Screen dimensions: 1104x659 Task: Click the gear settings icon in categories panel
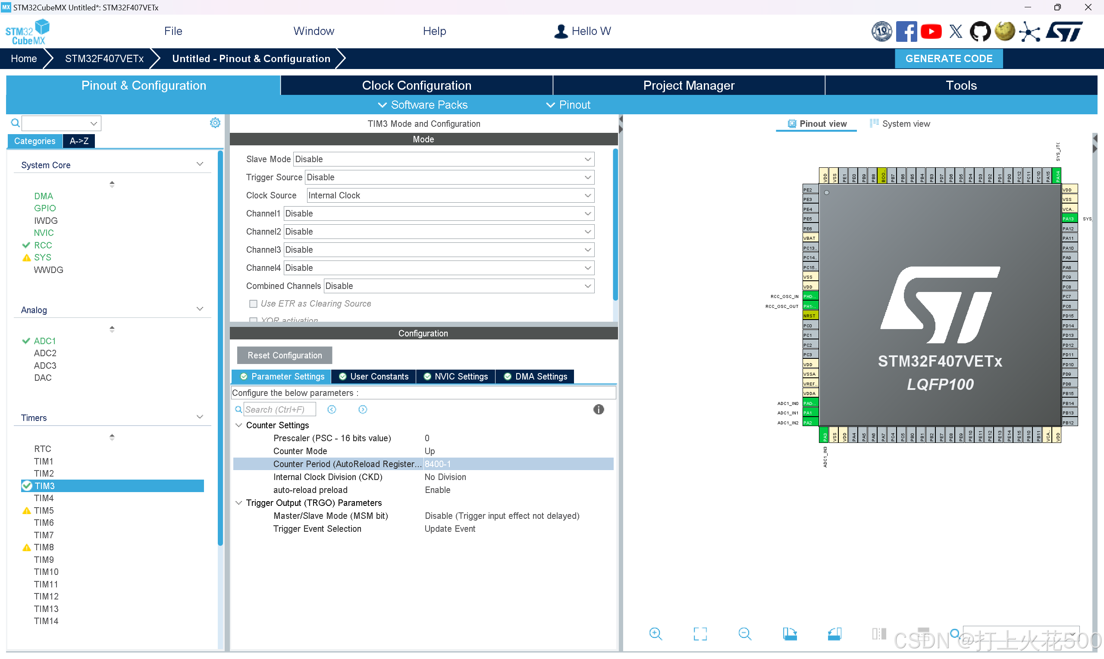click(x=215, y=123)
